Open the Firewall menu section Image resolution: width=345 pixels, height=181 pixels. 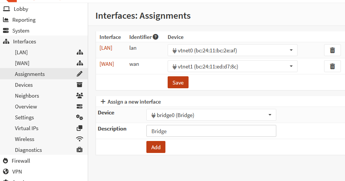(21, 161)
